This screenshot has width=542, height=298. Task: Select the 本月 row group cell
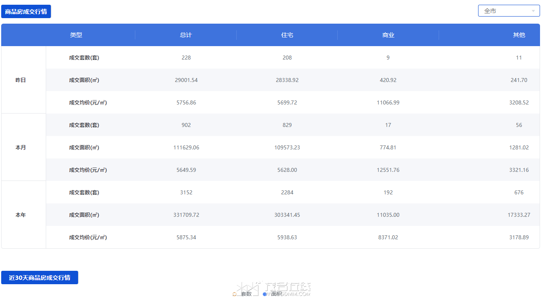[21, 147]
